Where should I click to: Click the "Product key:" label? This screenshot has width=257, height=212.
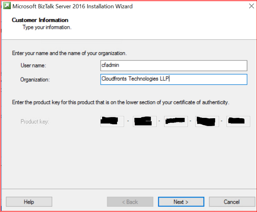(35, 122)
